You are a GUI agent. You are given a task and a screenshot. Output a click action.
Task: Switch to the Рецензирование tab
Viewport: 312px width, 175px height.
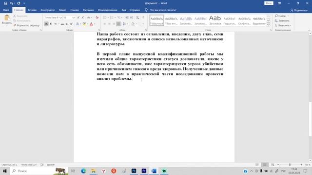pyautogui.click(x=107, y=10)
